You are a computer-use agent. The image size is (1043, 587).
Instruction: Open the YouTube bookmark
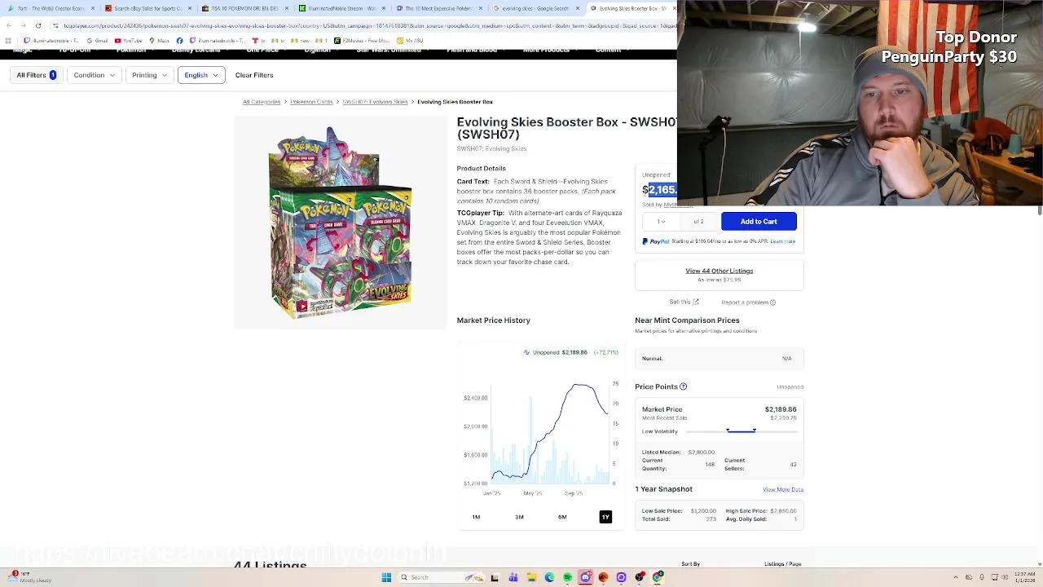(129, 41)
